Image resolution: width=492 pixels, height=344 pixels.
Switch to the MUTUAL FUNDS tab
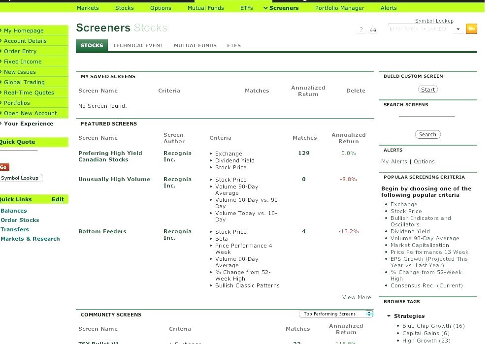[195, 45]
